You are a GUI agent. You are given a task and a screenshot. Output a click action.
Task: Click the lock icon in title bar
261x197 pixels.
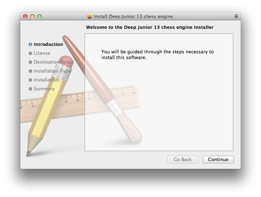[236, 16]
